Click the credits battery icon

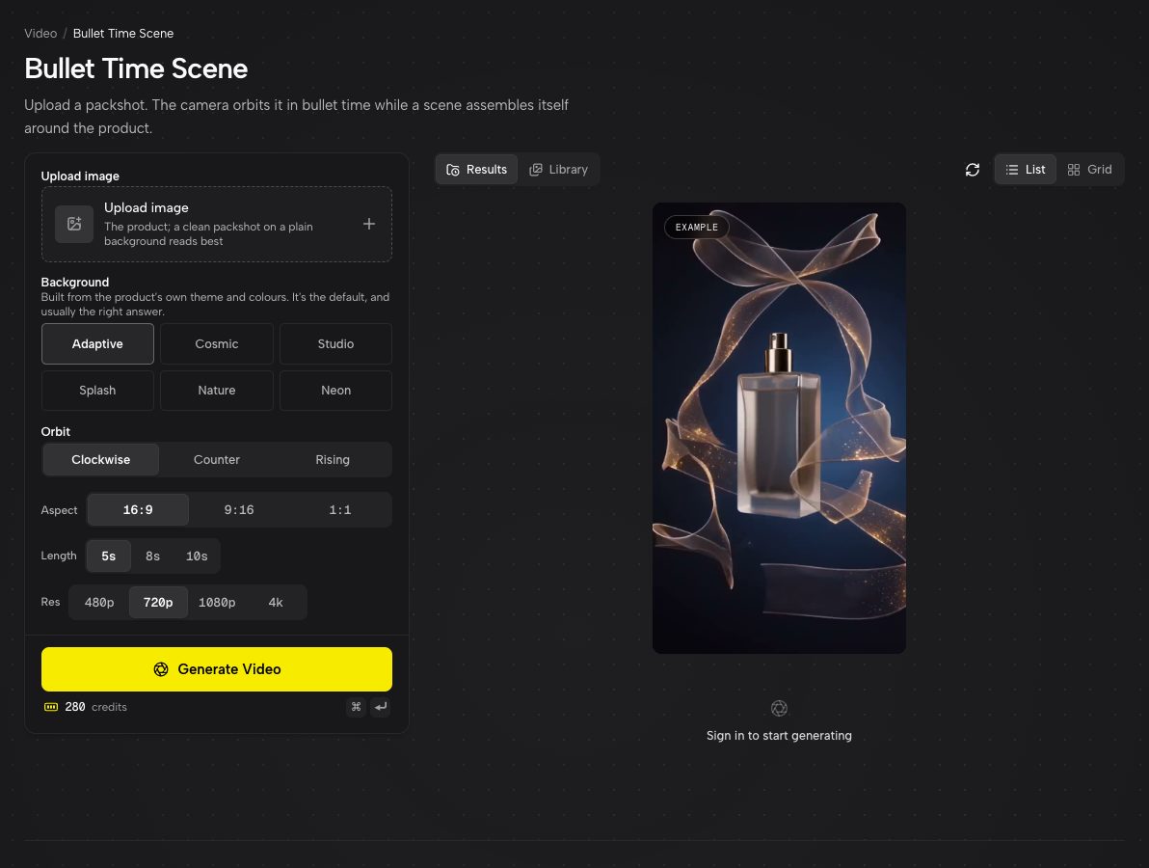pyautogui.click(x=50, y=707)
